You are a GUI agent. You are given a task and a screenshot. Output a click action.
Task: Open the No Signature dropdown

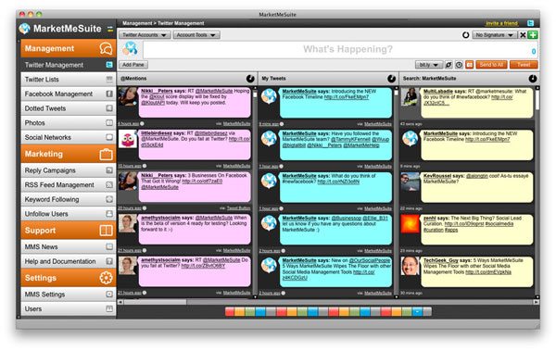tap(494, 35)
